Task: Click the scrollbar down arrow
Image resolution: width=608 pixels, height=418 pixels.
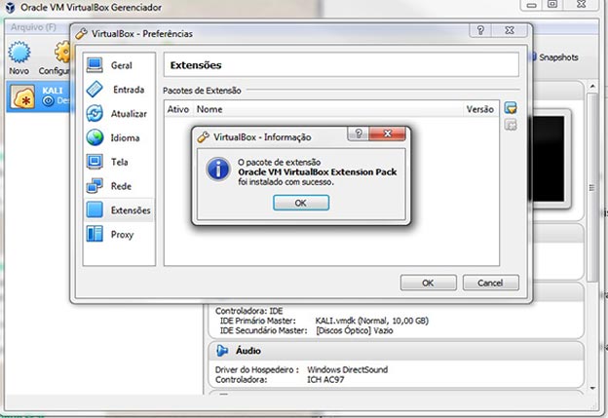Action: pyautogui.click(x=592, y=388)
